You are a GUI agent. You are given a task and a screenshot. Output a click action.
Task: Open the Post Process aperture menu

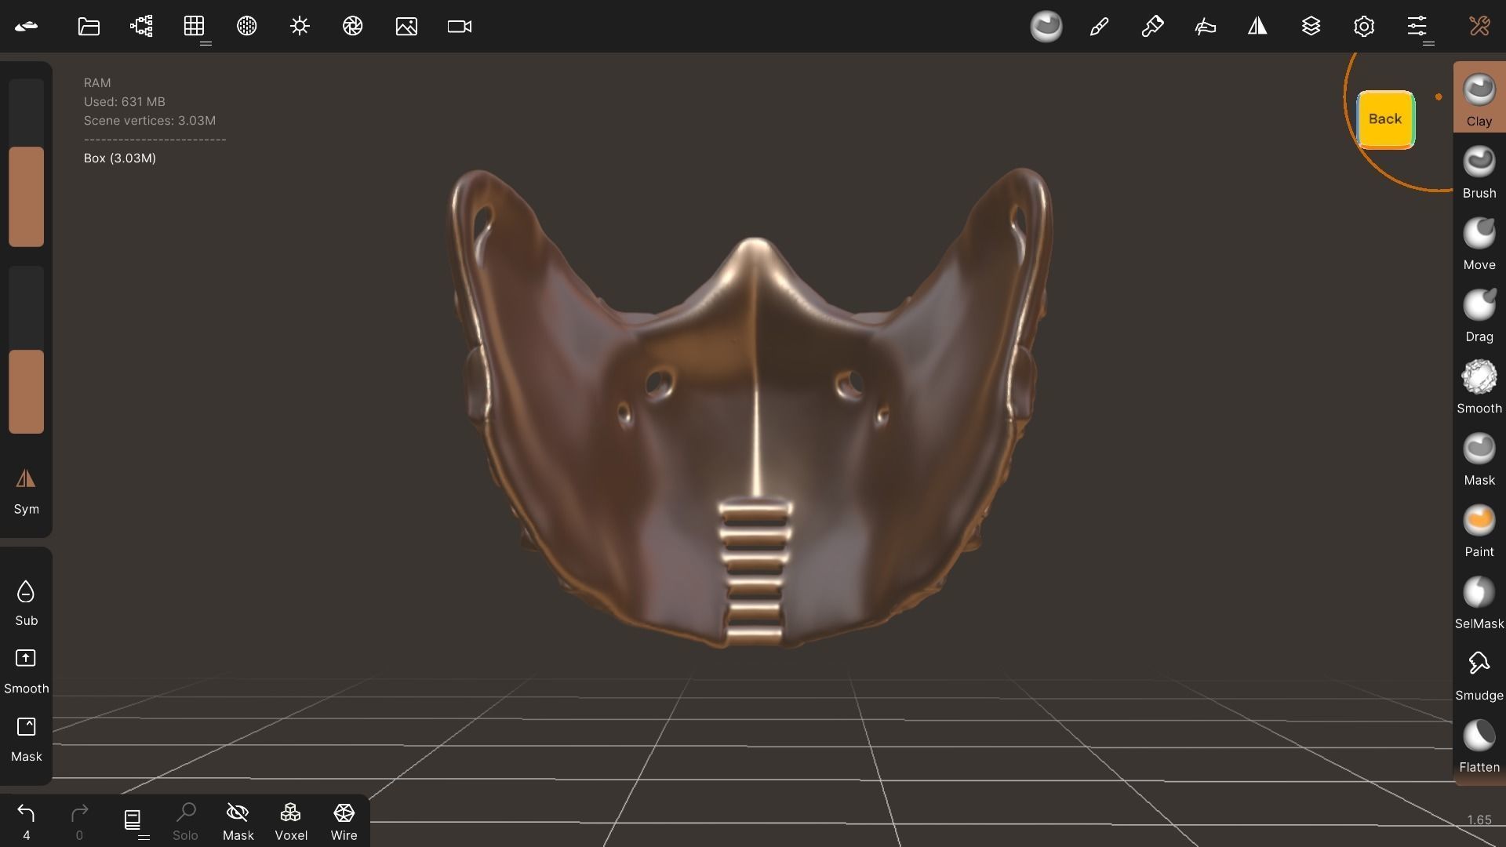point(353,26)
